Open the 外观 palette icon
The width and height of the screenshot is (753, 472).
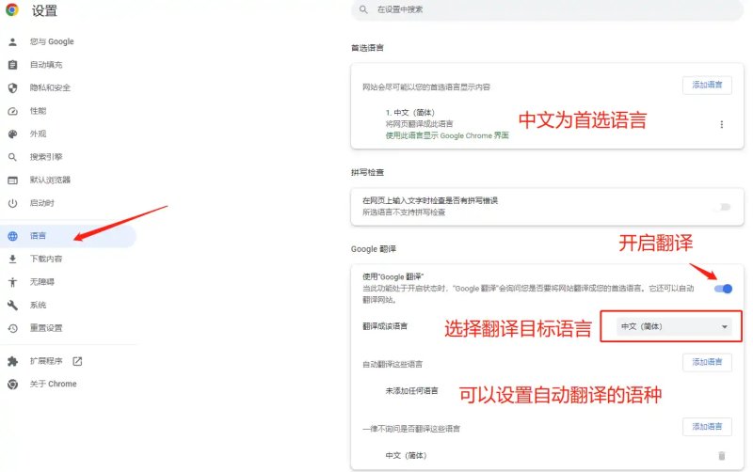point(13,134)
